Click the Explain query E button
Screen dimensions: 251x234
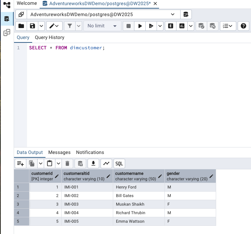pos(170,26)
